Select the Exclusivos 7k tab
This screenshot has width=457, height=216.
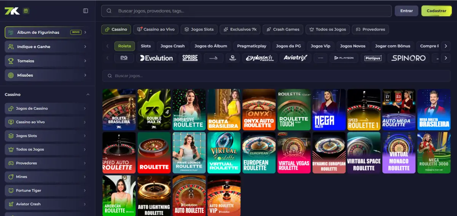(240, 29)
